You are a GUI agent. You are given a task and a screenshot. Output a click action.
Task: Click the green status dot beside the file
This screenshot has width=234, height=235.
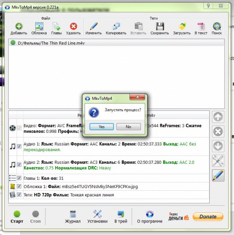pyautogui.click(x=13, y=43)
